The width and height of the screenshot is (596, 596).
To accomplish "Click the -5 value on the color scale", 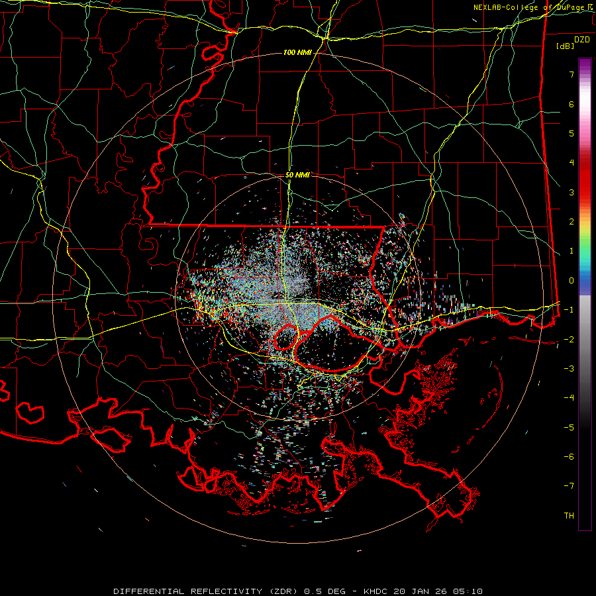I will click(569, 428).
